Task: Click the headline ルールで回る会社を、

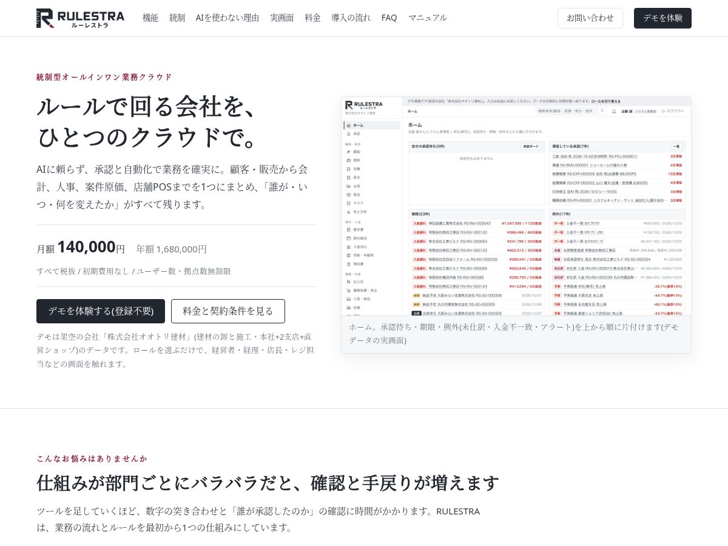Action: click(x=149, y=107)
